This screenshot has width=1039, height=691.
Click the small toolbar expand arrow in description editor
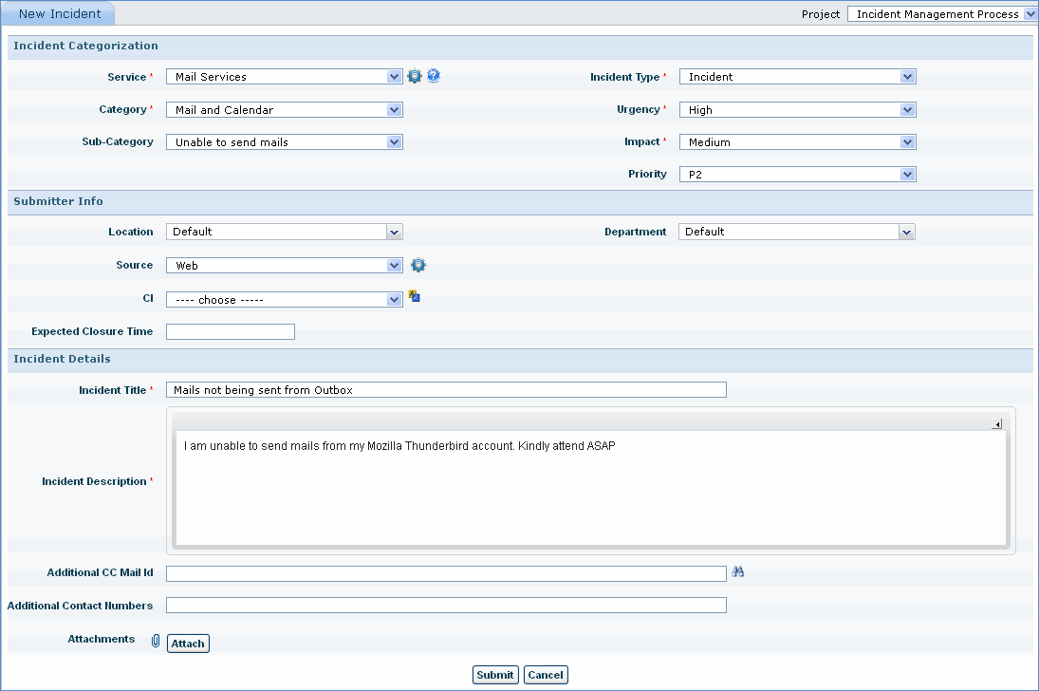click(996, 424)
